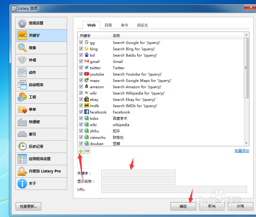Image resolution: width=256 pixels, height=217 pixels.
Task: Click the Gmail envelope icon
Action: click(87, 61)
